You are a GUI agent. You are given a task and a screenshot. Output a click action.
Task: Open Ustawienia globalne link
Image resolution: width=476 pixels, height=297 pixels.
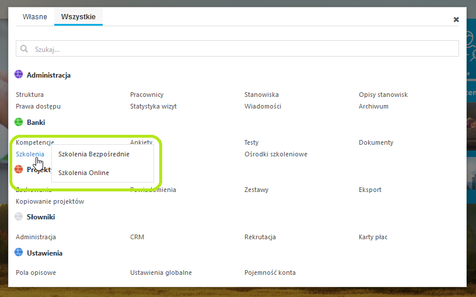(x=161, y=272)
